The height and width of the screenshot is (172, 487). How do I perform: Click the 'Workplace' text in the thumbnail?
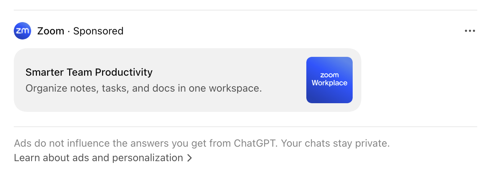pos(329,83)
